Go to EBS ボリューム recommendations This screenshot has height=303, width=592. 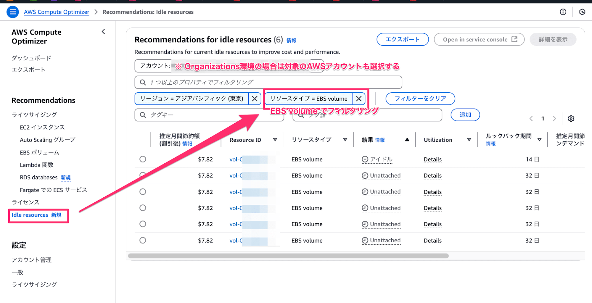[39, 152]
